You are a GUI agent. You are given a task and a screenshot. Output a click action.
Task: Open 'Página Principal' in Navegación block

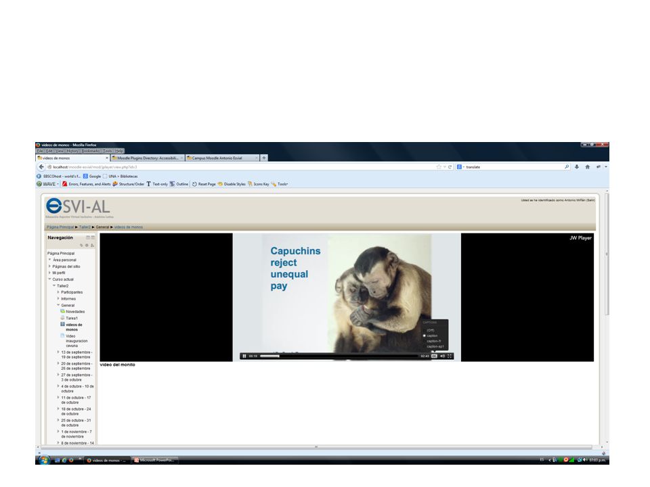click(x=61, y=254)
